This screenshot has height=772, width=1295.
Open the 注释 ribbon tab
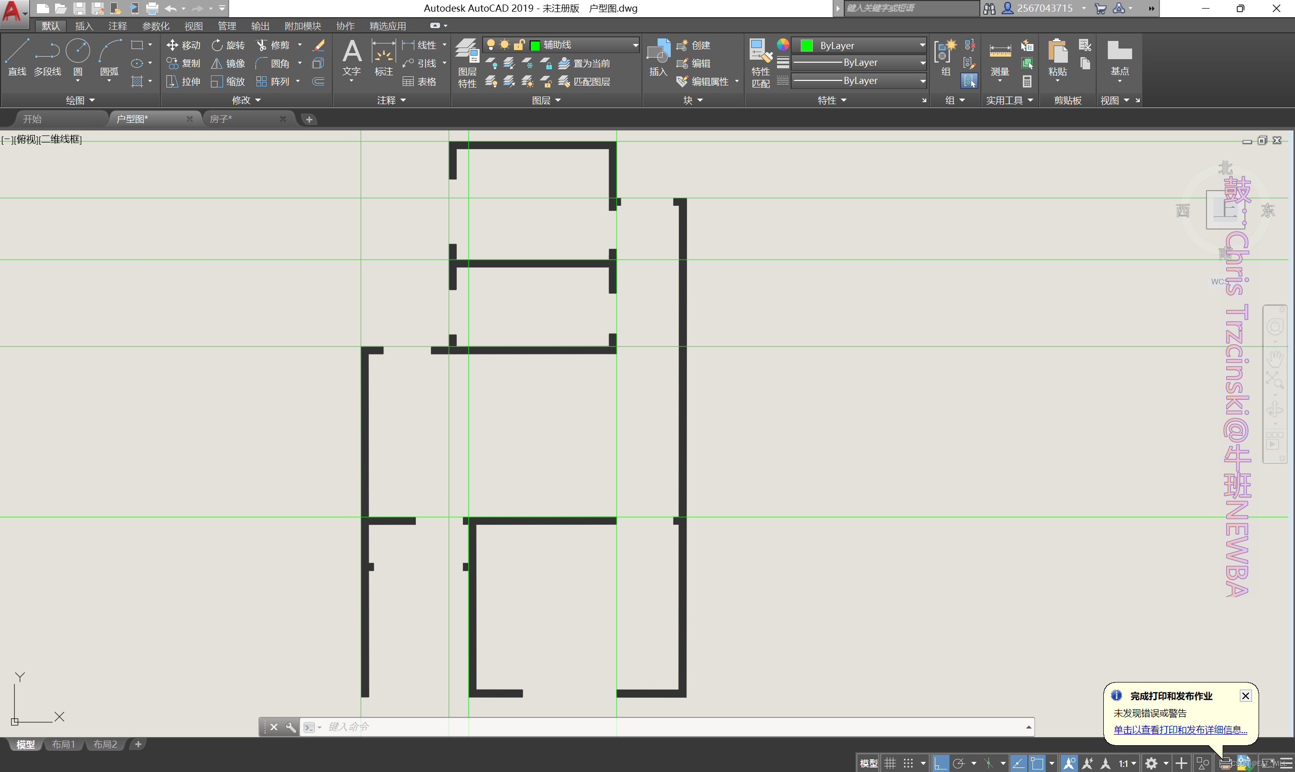118,26
